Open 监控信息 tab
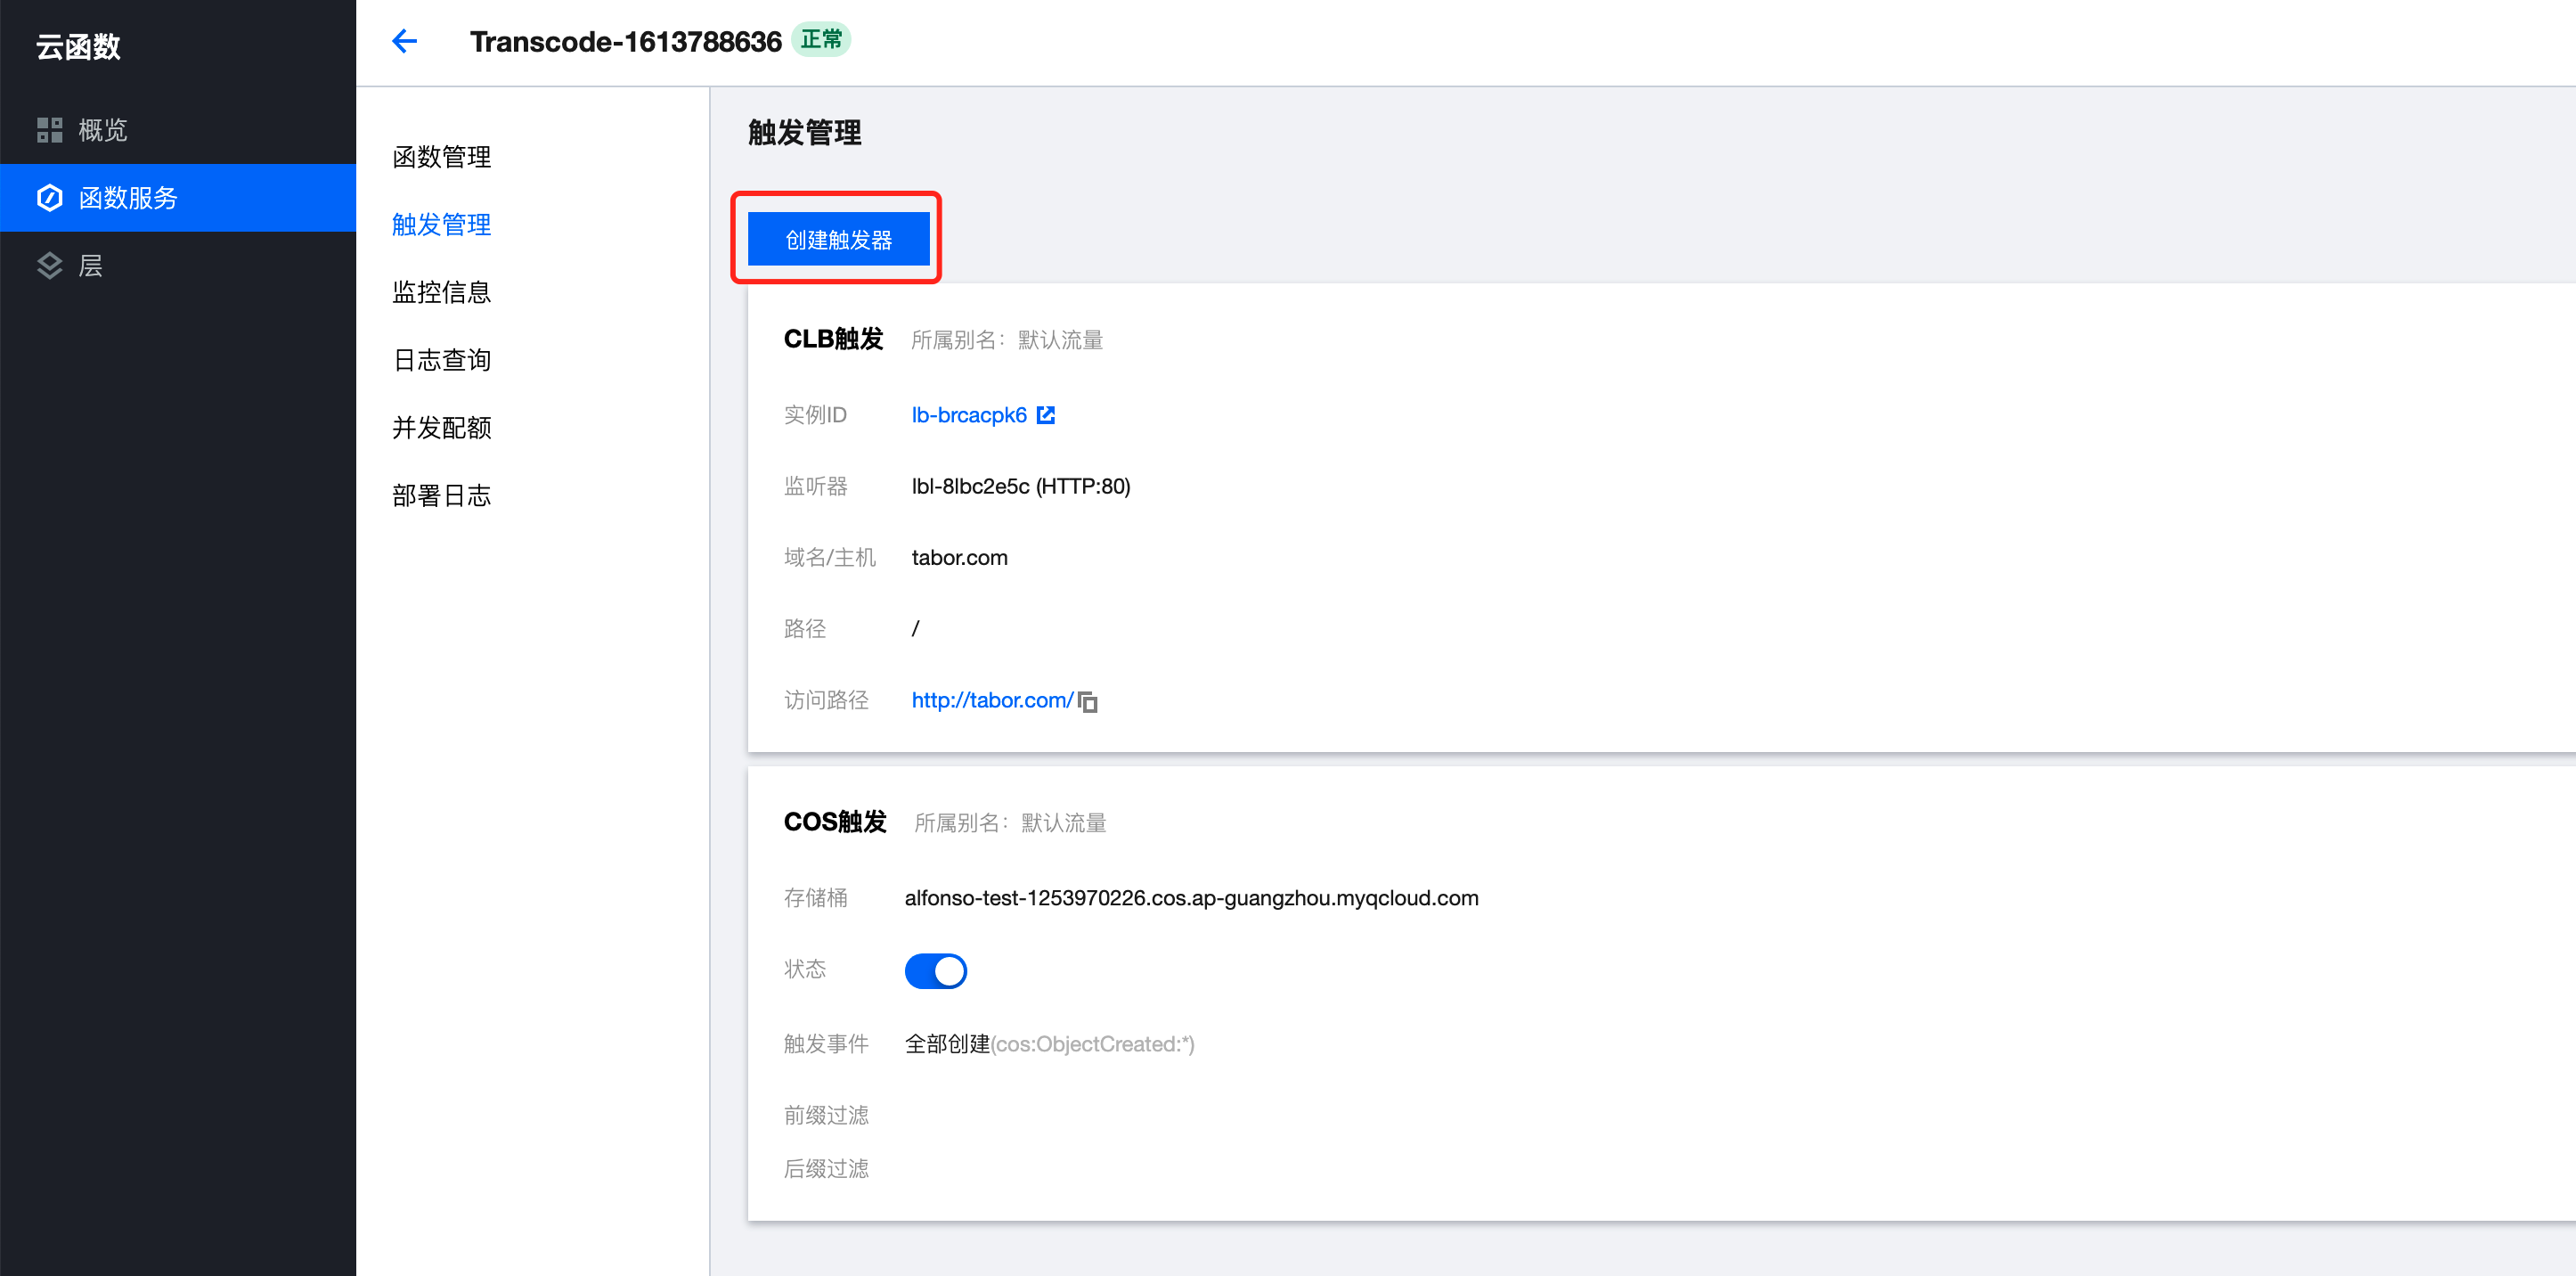Viewport: 2576px width, 1276px height. pos(441,292)
